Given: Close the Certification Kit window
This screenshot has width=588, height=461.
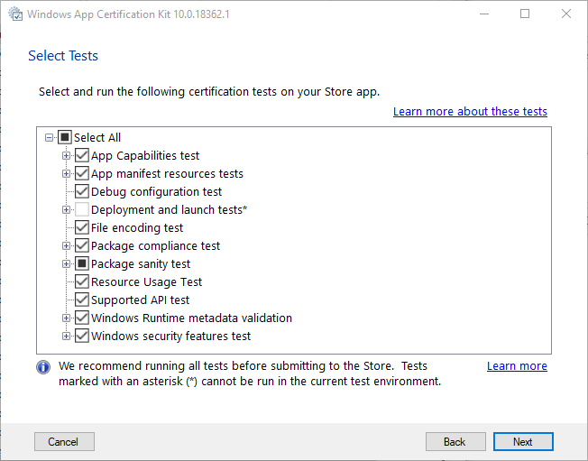Looking at the screenshot, I should [x=565, y=14].
